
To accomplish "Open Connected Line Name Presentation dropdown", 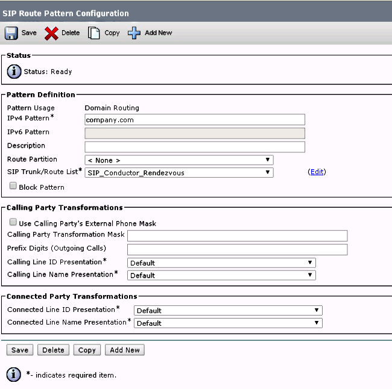I will click(x=227, y=323).
